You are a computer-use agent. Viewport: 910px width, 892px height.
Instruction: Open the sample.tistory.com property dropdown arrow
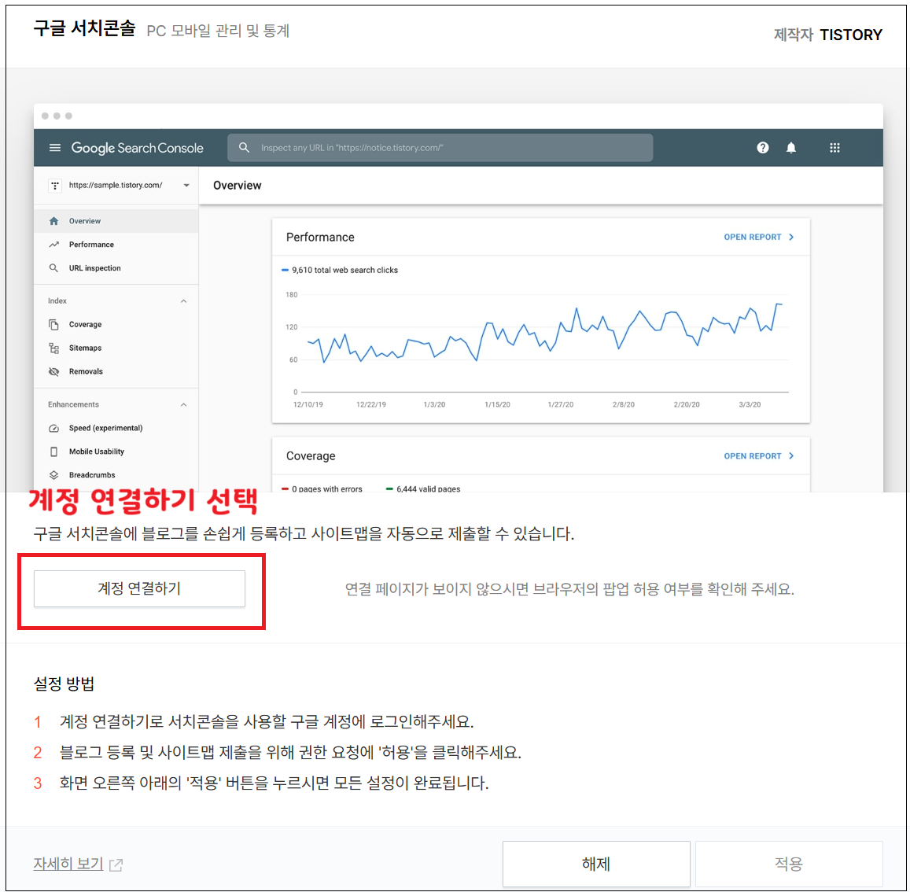point(186,185)
